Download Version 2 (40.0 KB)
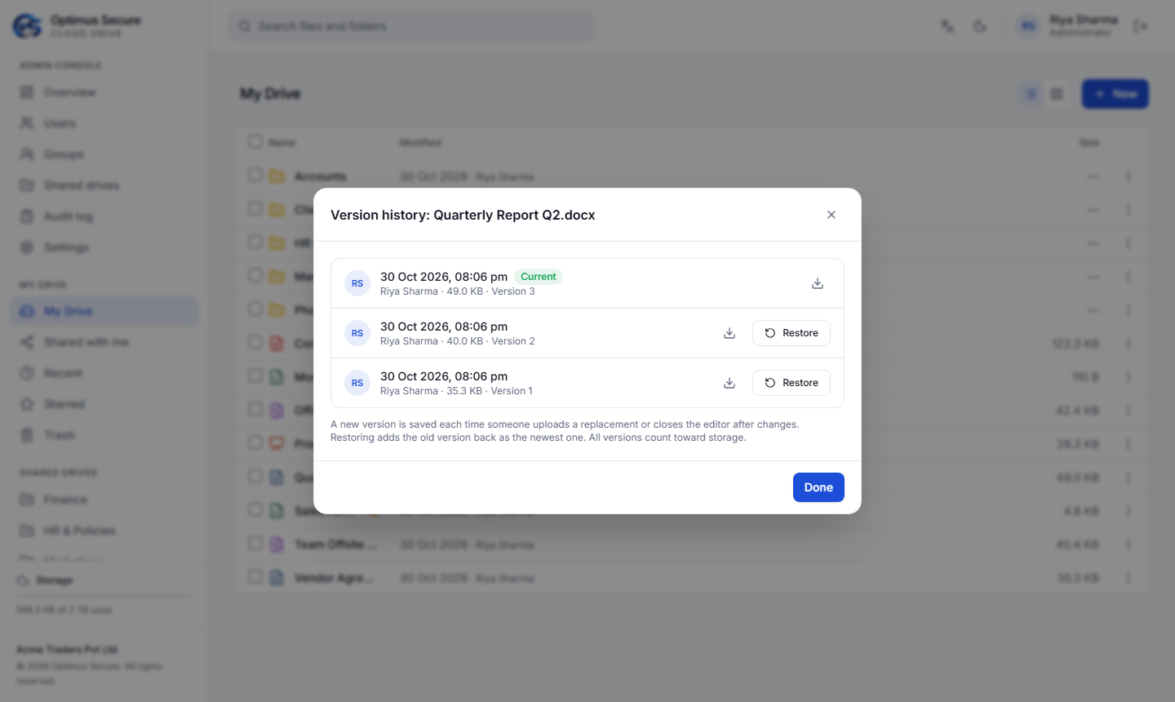The width and height of the screenshot is (1175, 702). (x=729, y=333)
